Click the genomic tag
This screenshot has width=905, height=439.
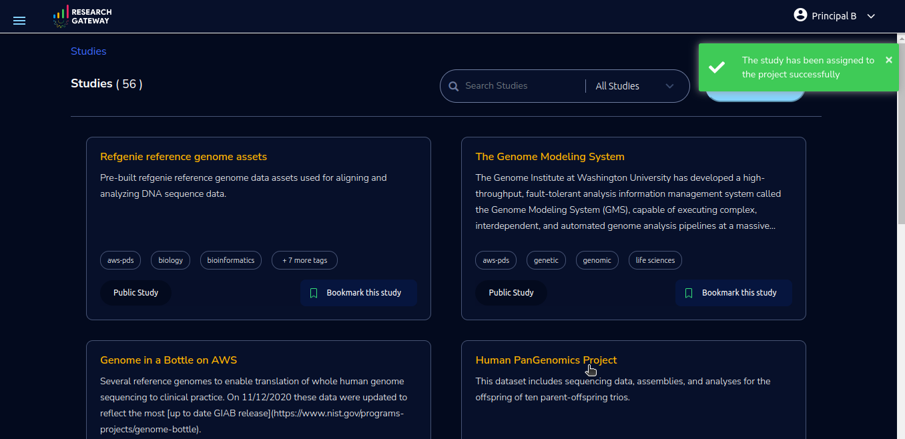(597, 260)
